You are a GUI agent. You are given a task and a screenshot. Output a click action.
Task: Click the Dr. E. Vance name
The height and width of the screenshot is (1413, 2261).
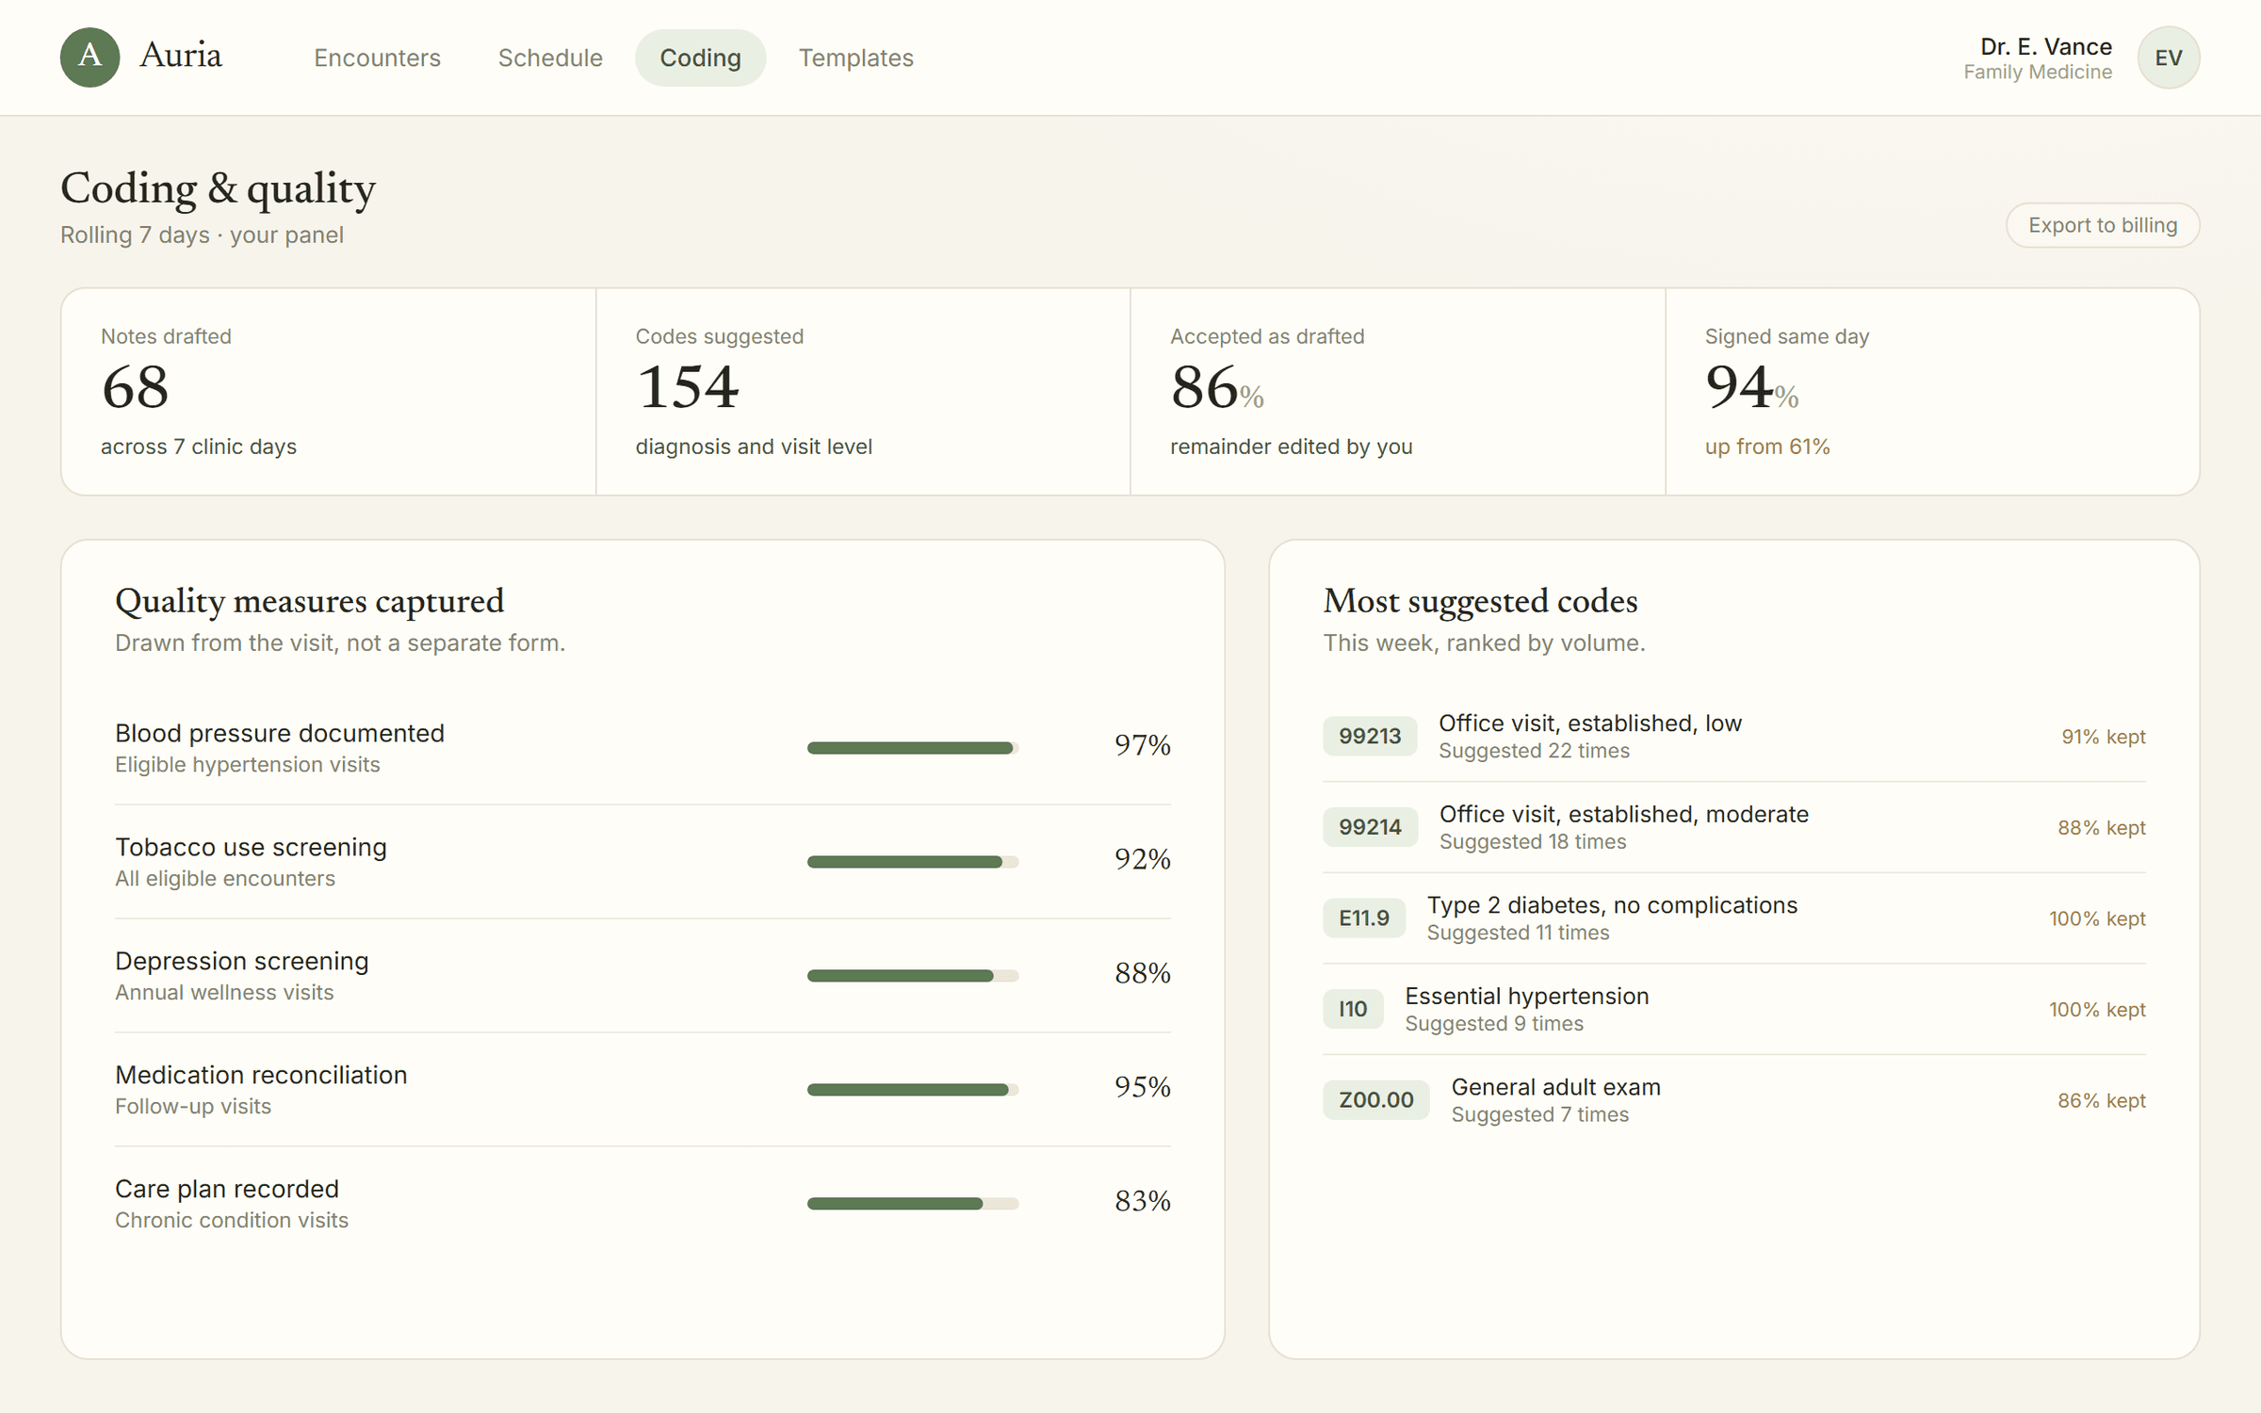[x=2045, y=46]
